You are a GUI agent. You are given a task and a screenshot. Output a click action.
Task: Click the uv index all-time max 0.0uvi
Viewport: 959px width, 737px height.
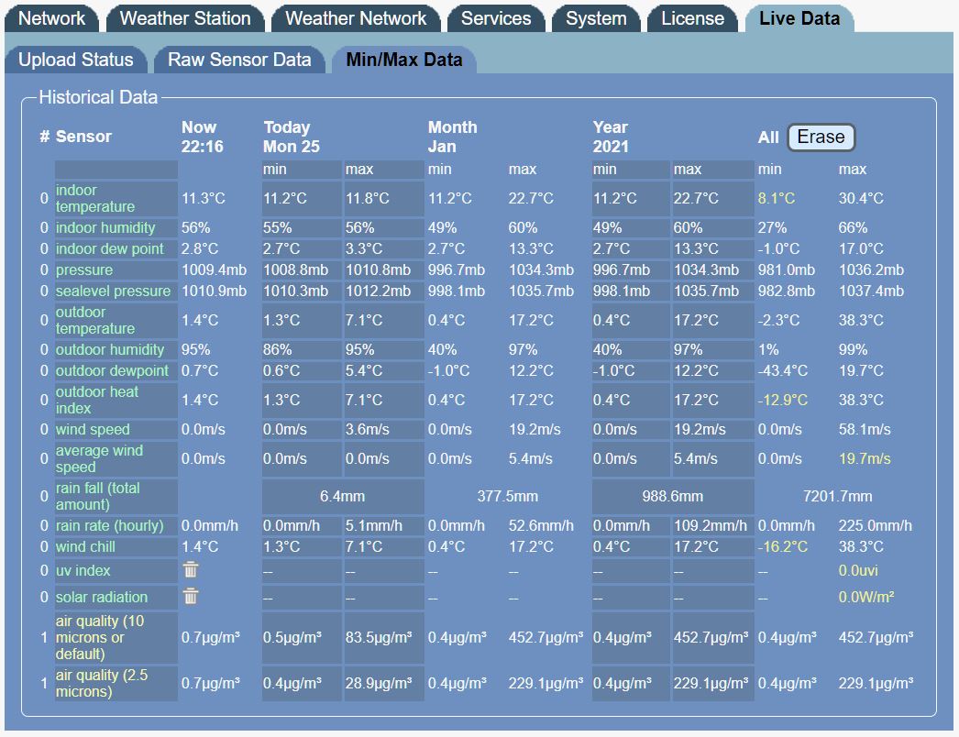pos(858,571)
